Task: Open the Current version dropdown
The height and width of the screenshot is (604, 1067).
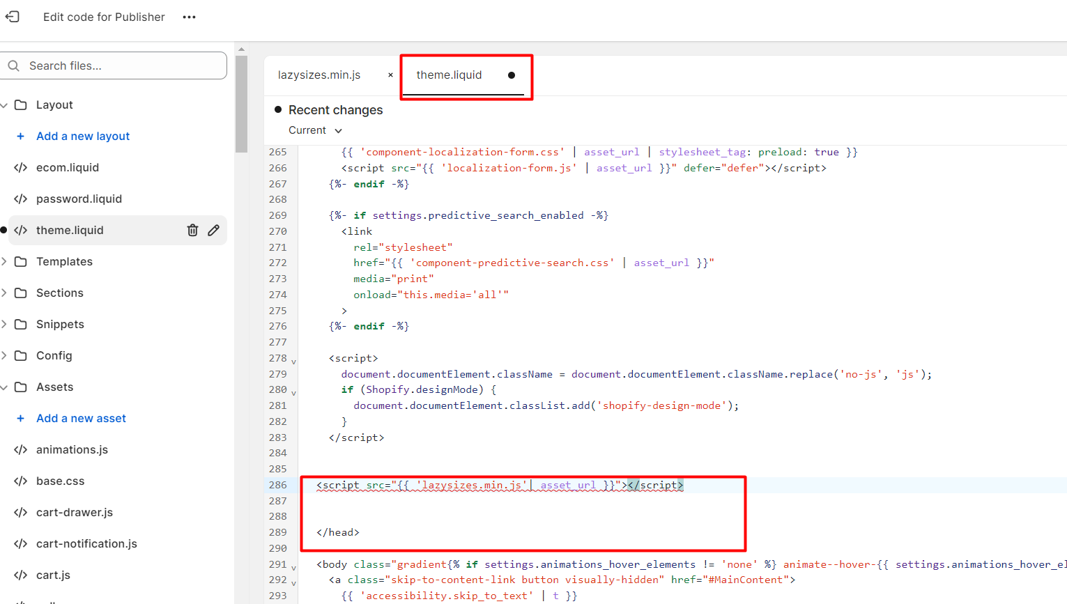Action: point(315,130)
